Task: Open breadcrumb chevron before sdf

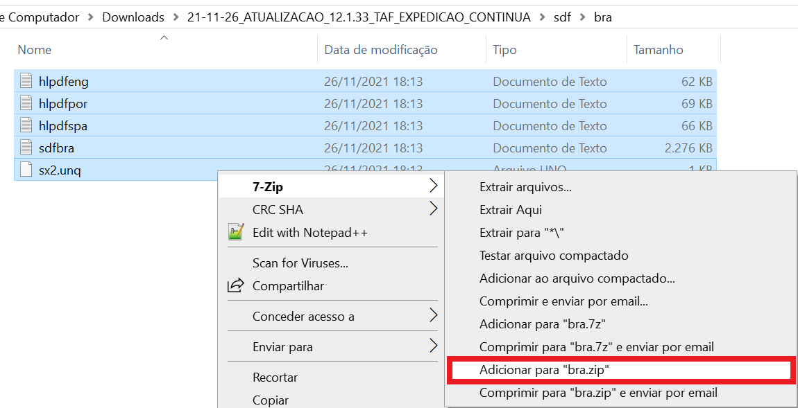Action: click(542, 17)
